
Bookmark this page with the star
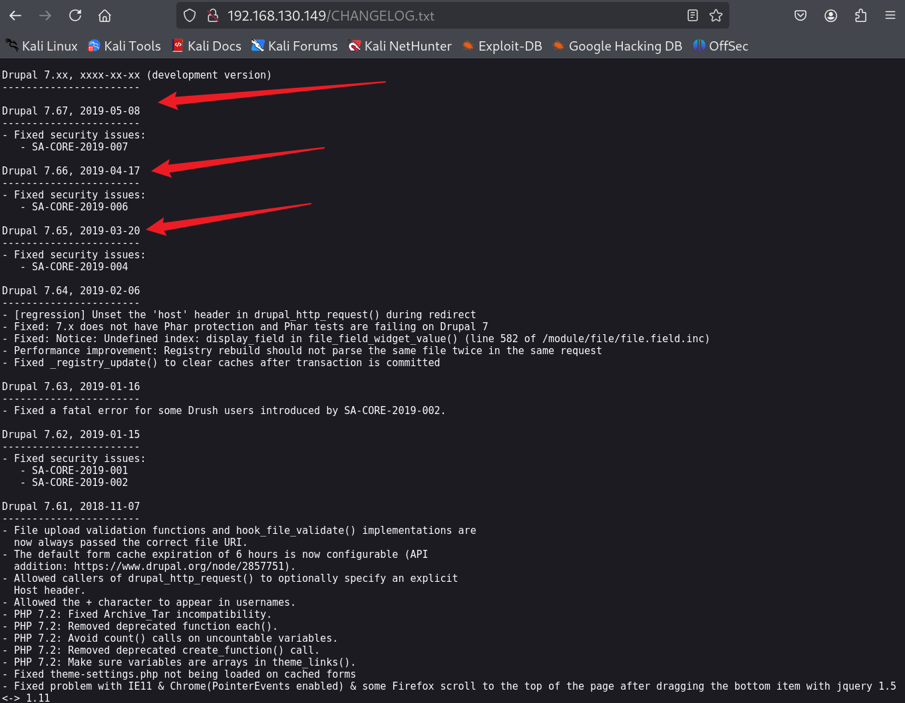click(716, 15)
